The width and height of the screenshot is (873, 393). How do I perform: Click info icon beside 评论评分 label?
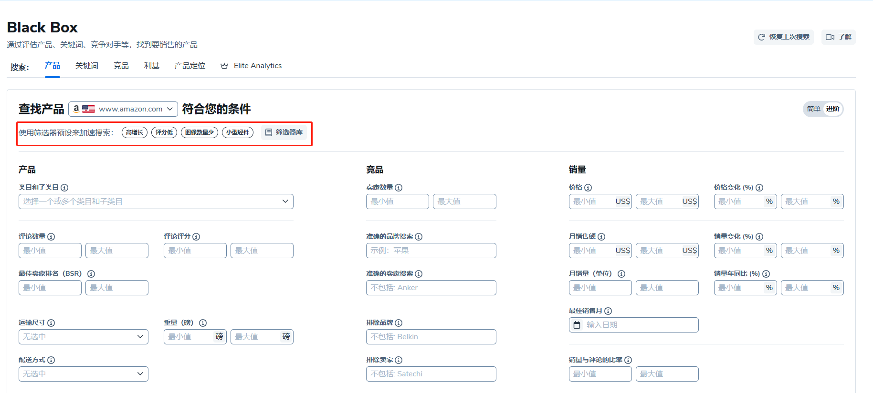pos(196,237)
